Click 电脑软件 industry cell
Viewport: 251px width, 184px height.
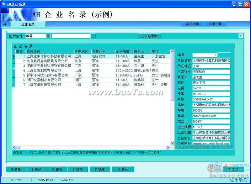103,56
